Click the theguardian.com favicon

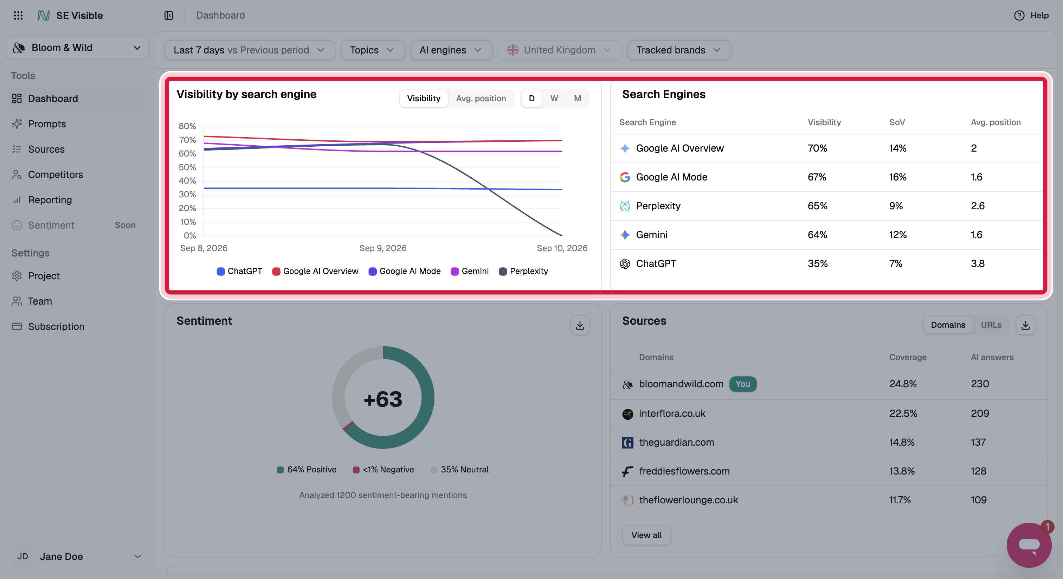(x=628, y=443)
